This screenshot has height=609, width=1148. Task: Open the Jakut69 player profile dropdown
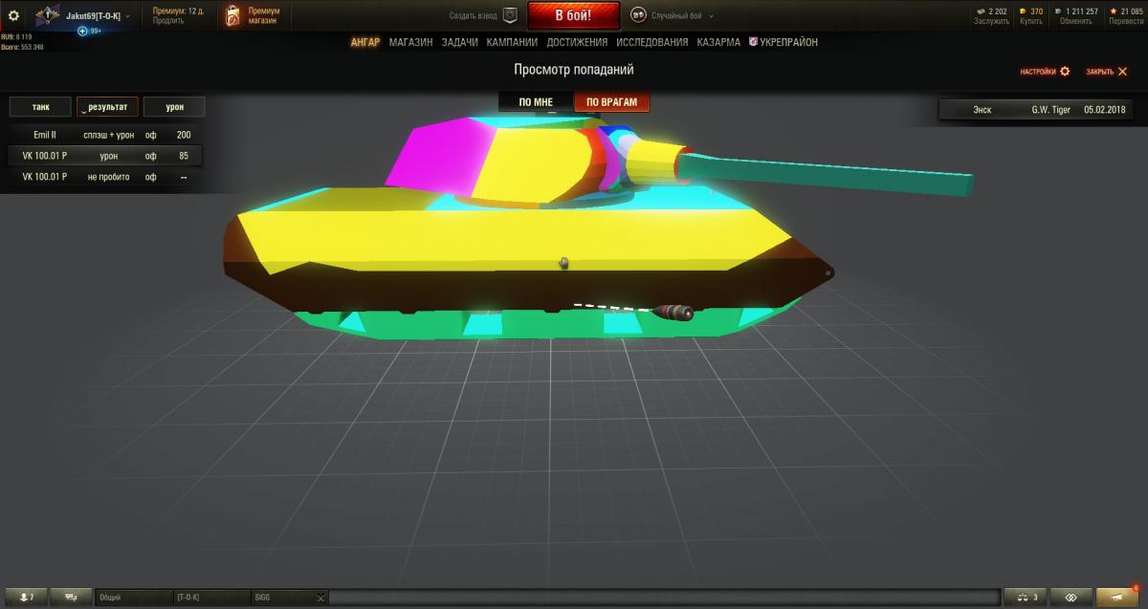coord(99,15)
